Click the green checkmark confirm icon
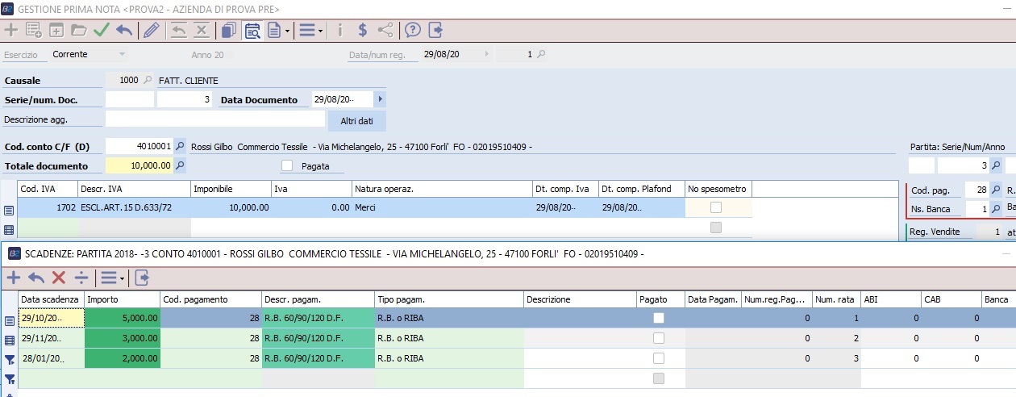Viewport: 1016px width, 397px height. pyautogui.click(x=102, y=31)
